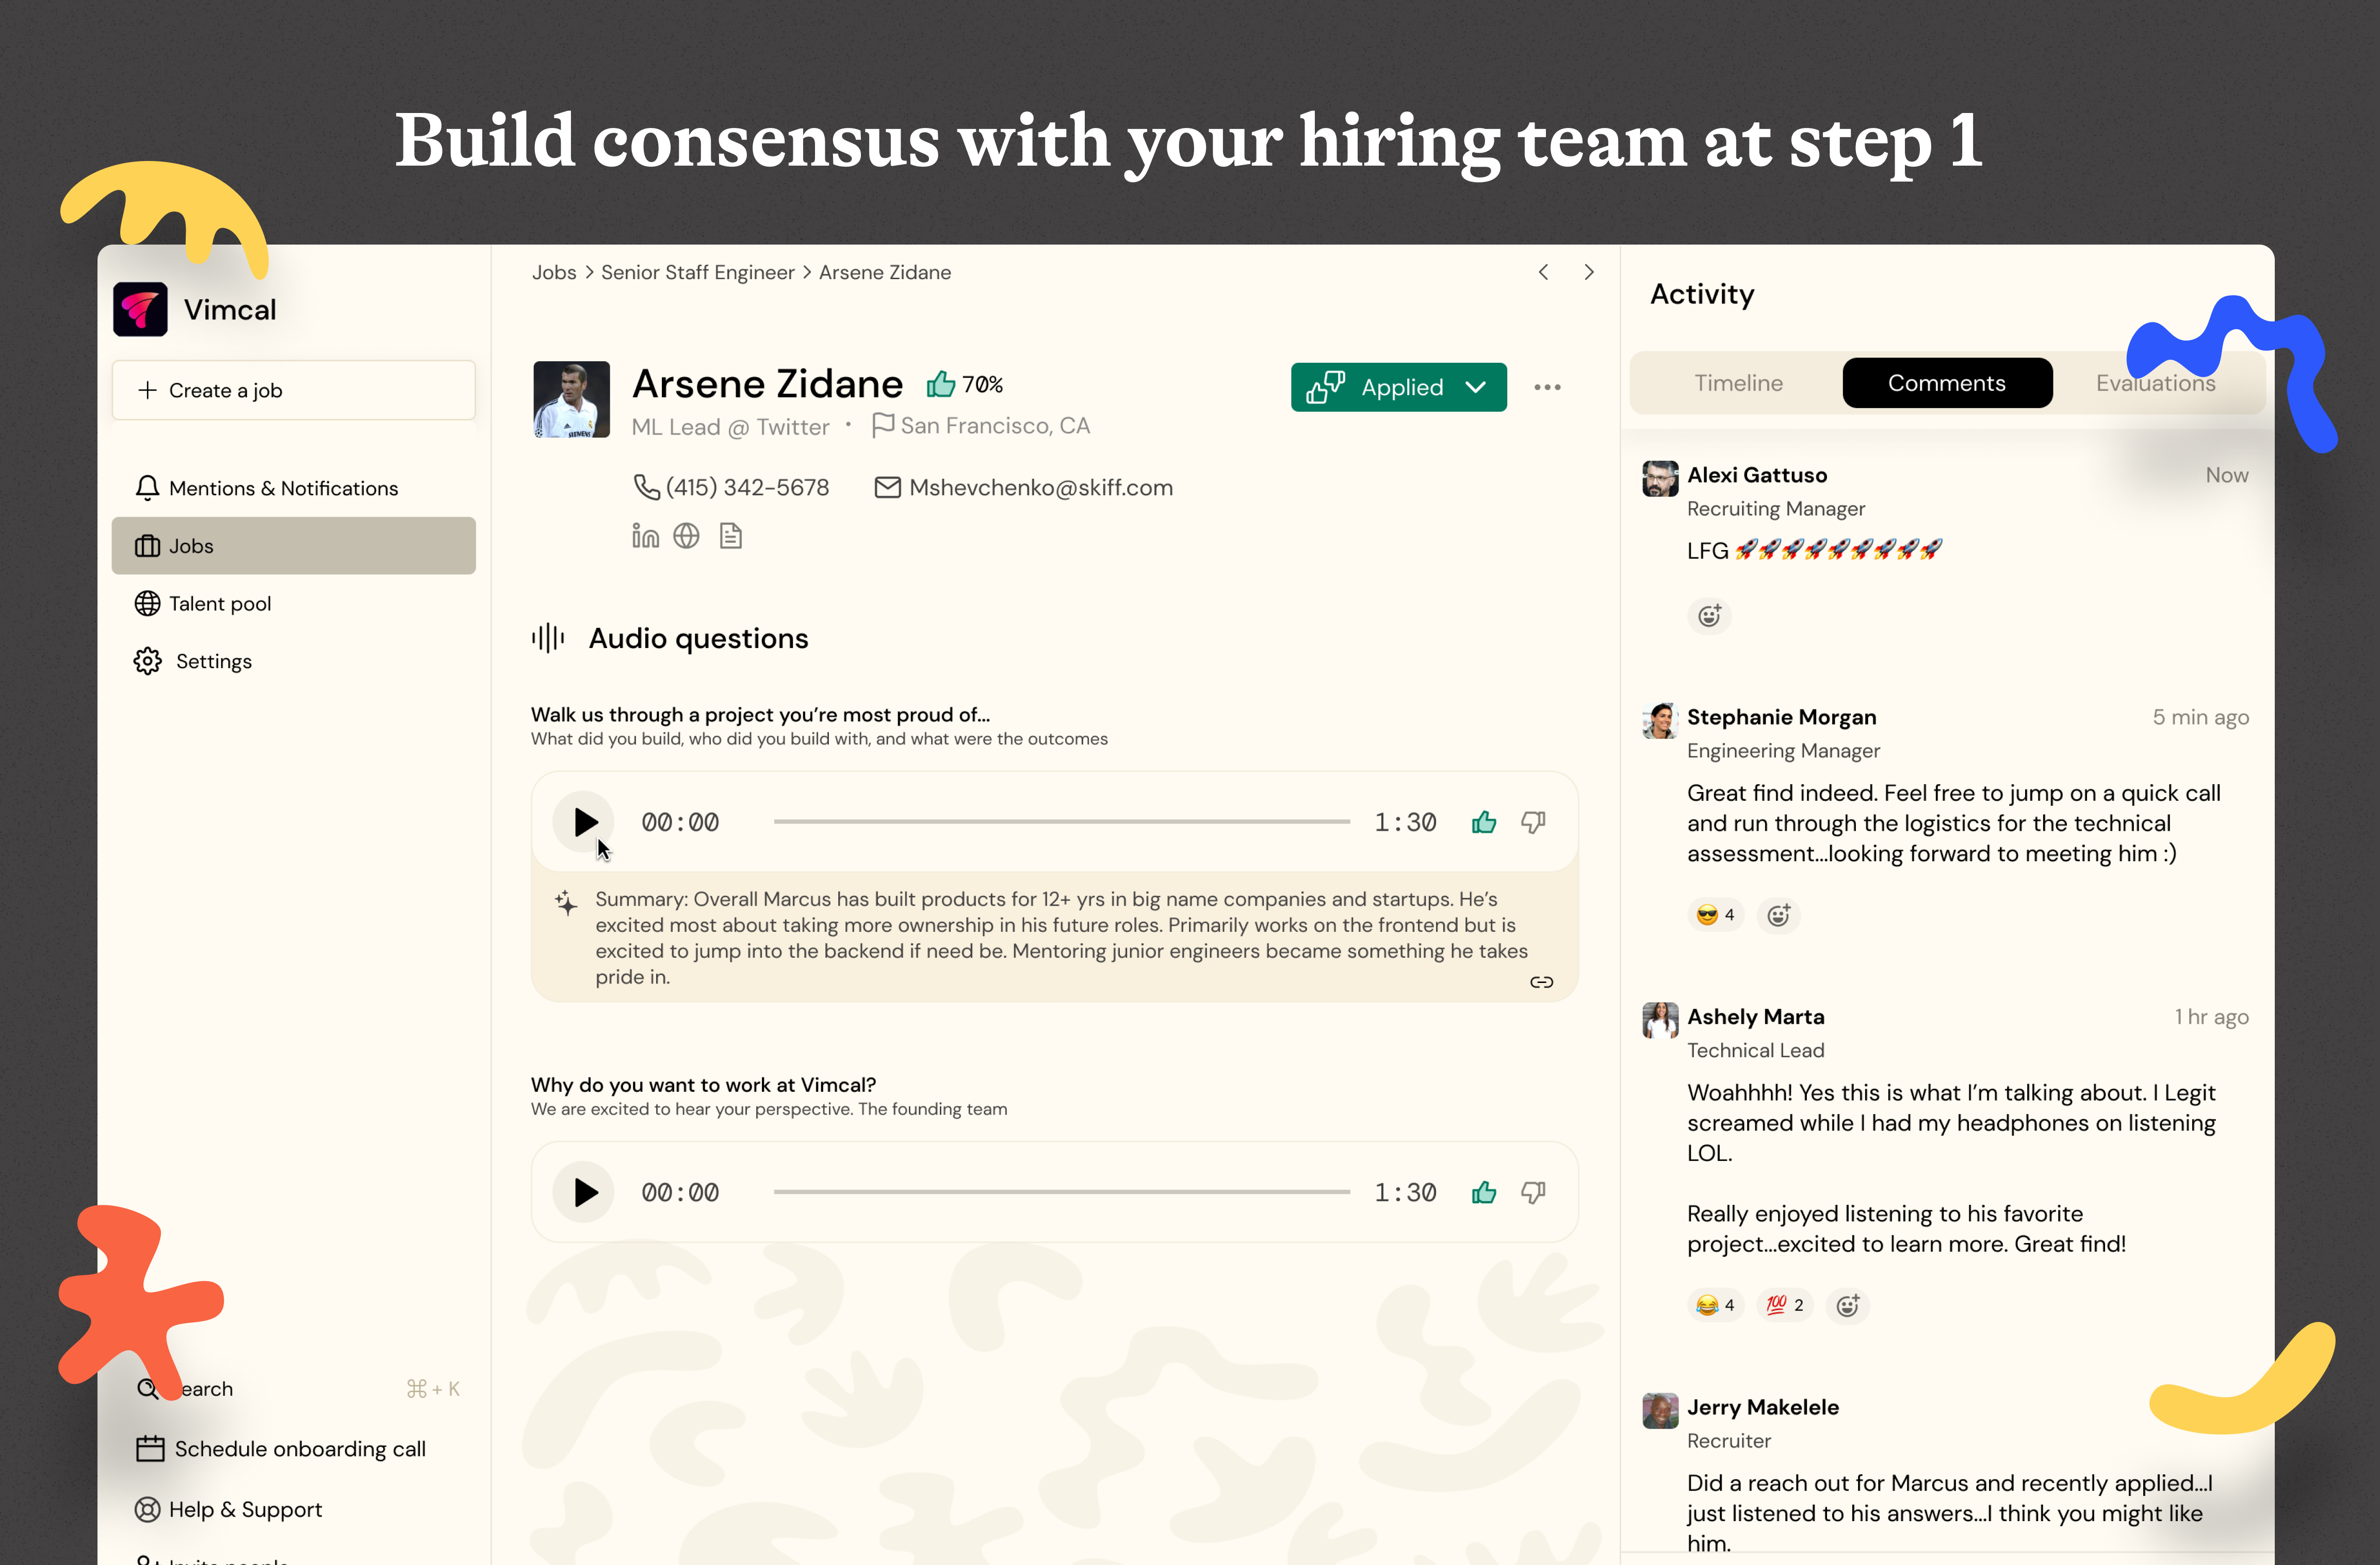Go to next candidate arrow
Screen dimensions: 2380x1565
pos(1589,272)
